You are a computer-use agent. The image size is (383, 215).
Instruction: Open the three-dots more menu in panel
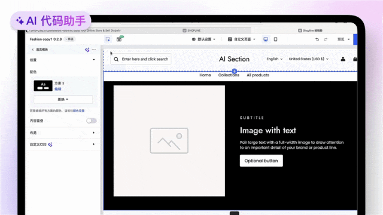click(x=94, y=50)
